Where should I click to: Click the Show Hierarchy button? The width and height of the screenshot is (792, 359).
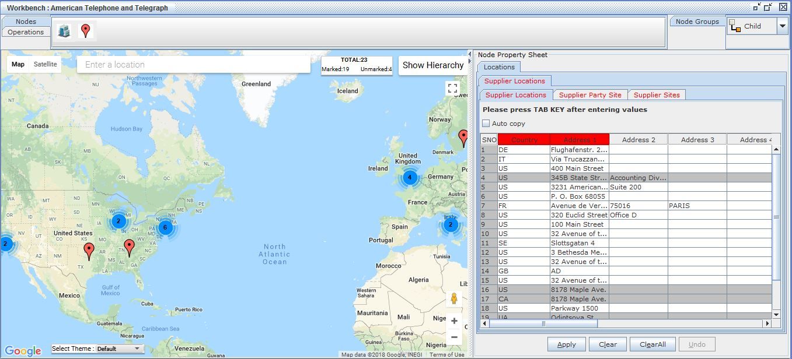point(433,65)
